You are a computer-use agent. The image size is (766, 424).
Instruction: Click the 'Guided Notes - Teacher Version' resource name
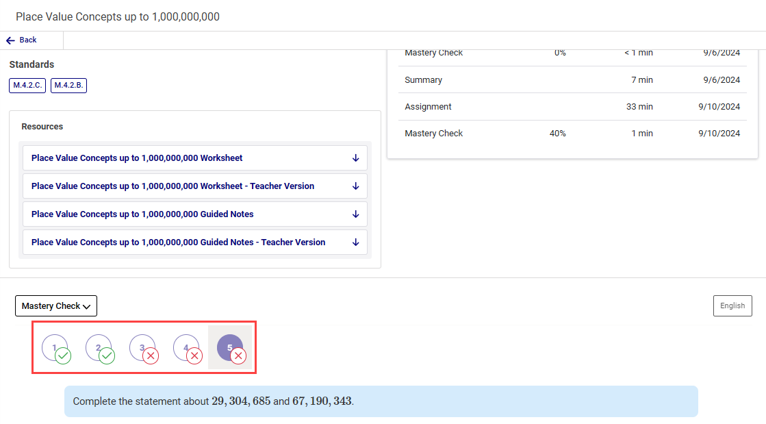click(x=178, y=242)
